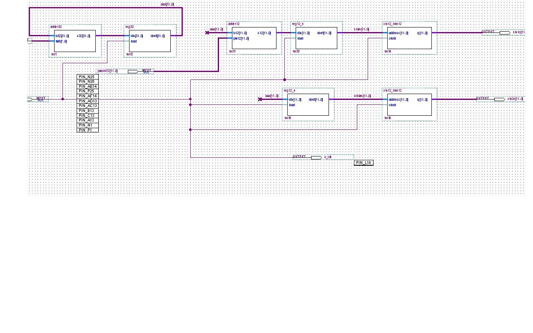The width and height of the screenshot is (533, 333).
Task: Select the PIN_P1 assignment label
Action: [87, 130]
